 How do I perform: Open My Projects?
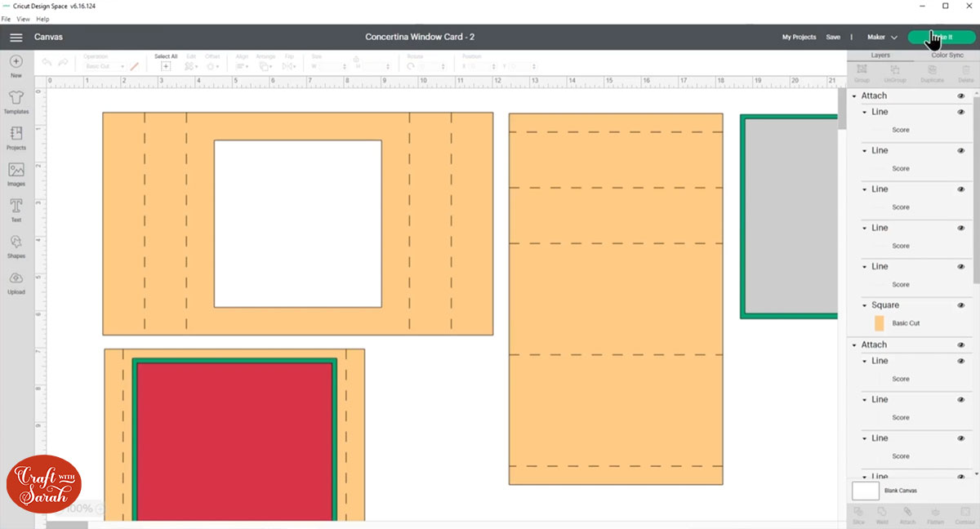(x=799, y=38)
